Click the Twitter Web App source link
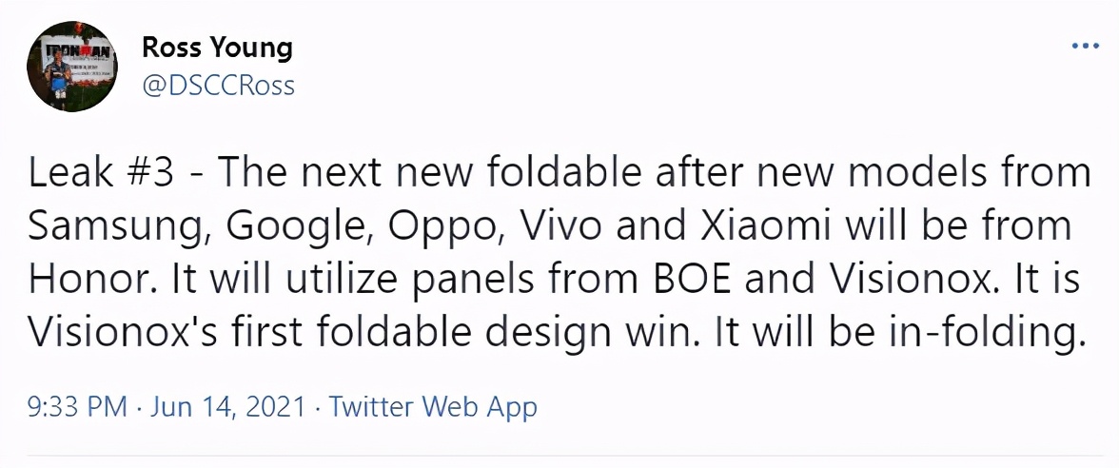 click(x=433, y=407)
